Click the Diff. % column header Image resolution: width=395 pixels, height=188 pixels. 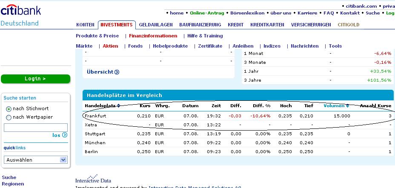[262, 106]
